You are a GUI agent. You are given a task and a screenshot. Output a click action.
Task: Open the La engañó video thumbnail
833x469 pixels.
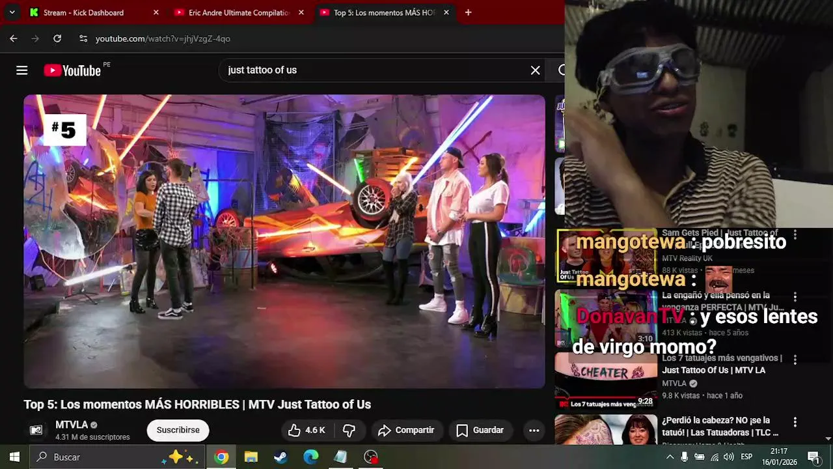(606, 318)
